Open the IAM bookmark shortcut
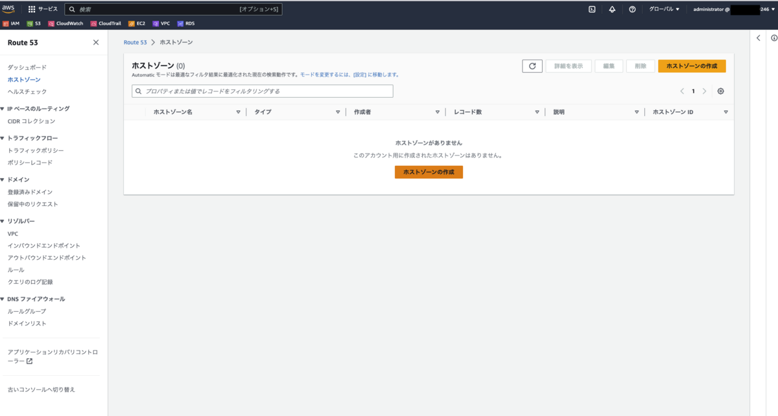This screenshot has height=416, width=778. click(11, 23)
